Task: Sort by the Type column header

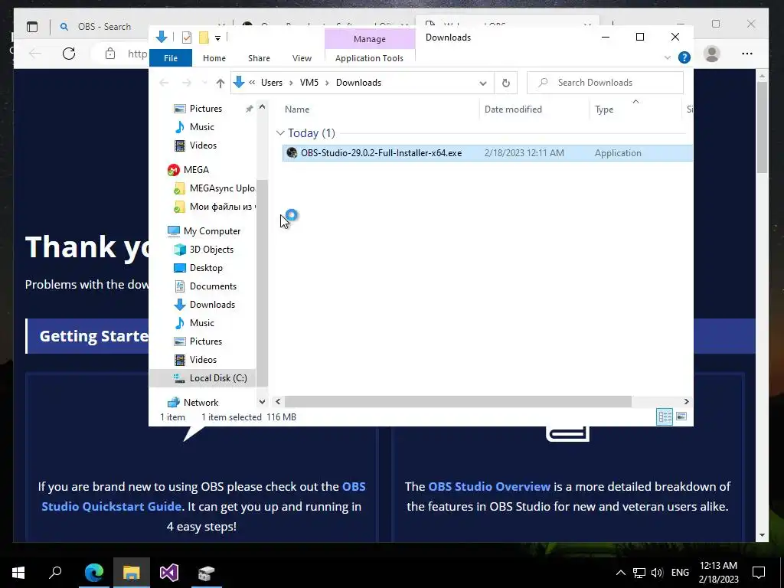Action: point(604,109)
